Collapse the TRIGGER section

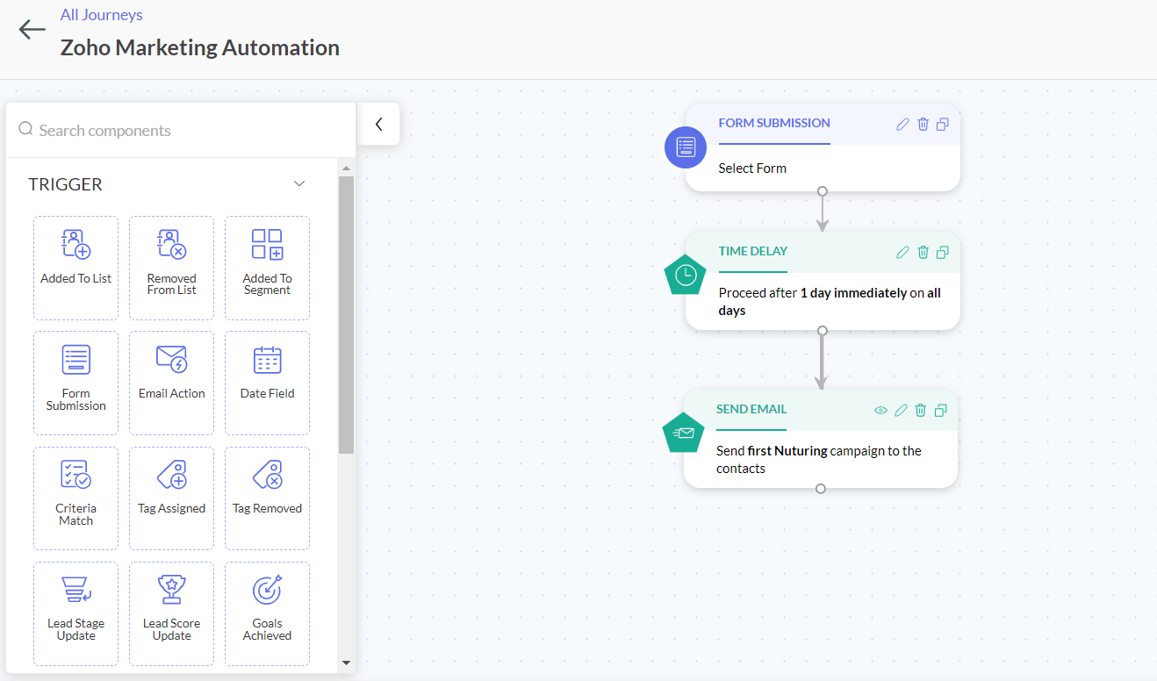click(299, 184)
